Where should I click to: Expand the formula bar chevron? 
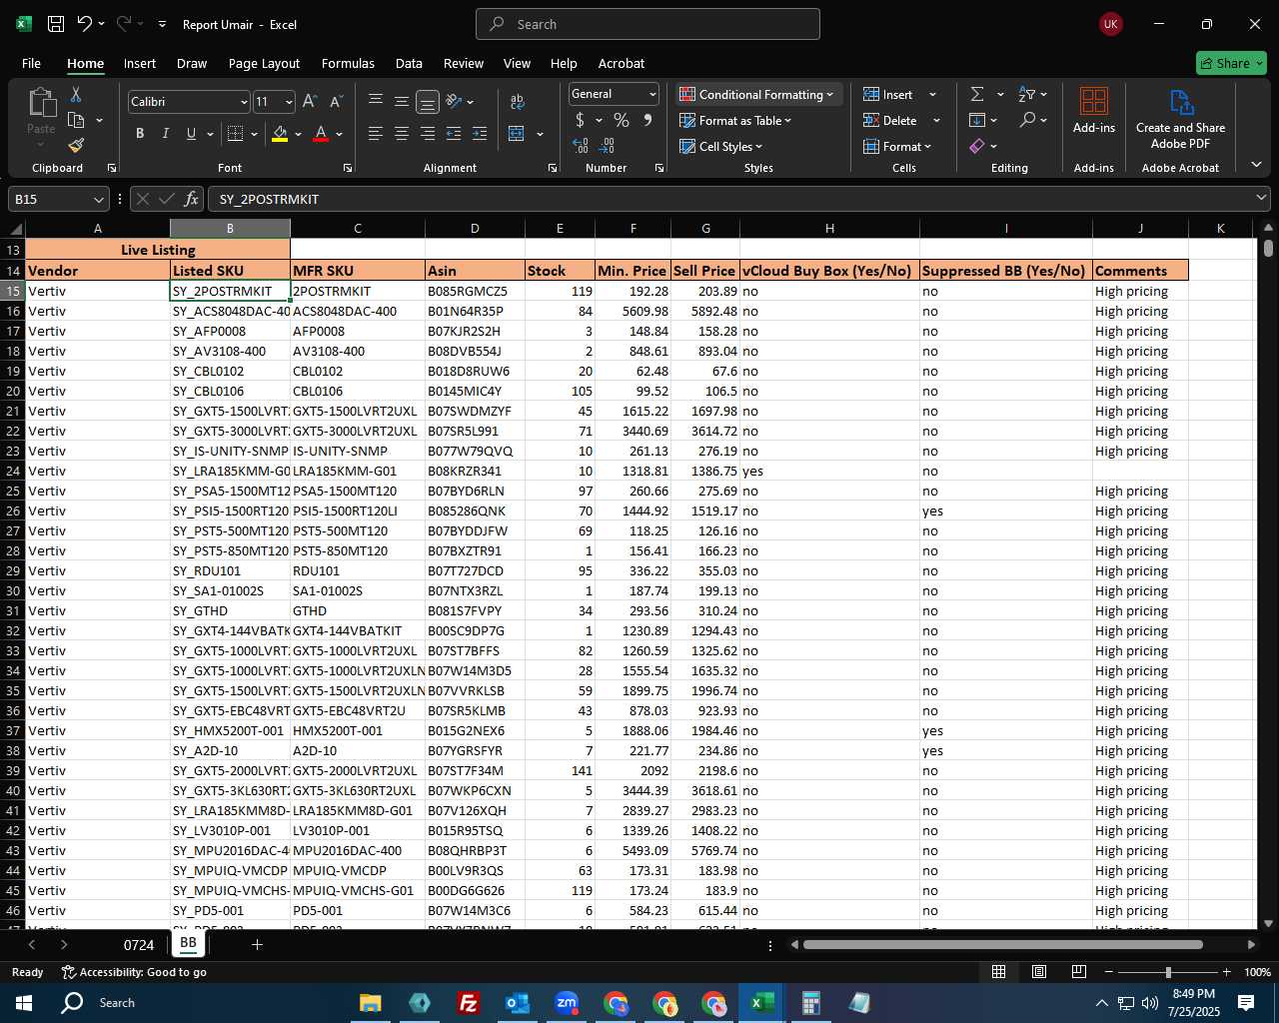point(1261,199)
